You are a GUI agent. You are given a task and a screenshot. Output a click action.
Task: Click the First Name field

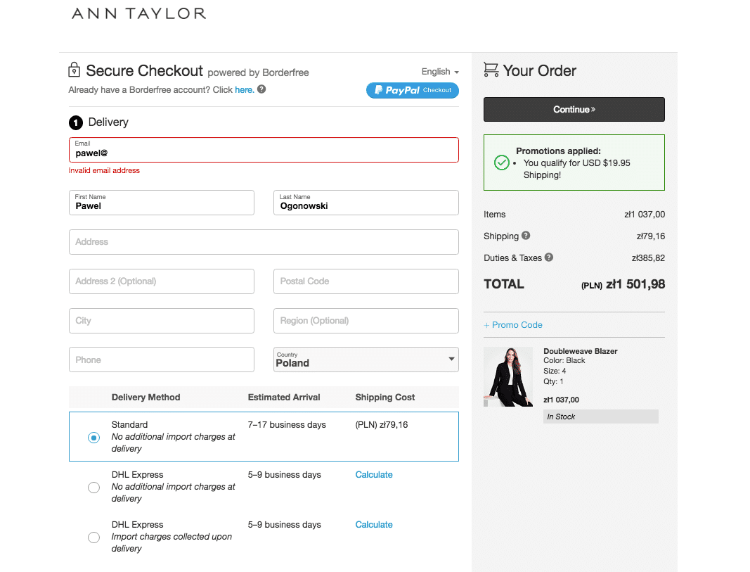(162, 203)
